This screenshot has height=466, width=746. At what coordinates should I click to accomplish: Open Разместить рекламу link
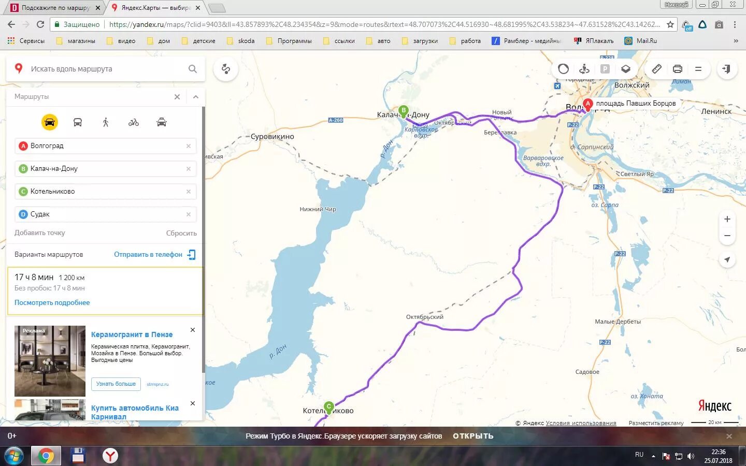click(656, 423)
